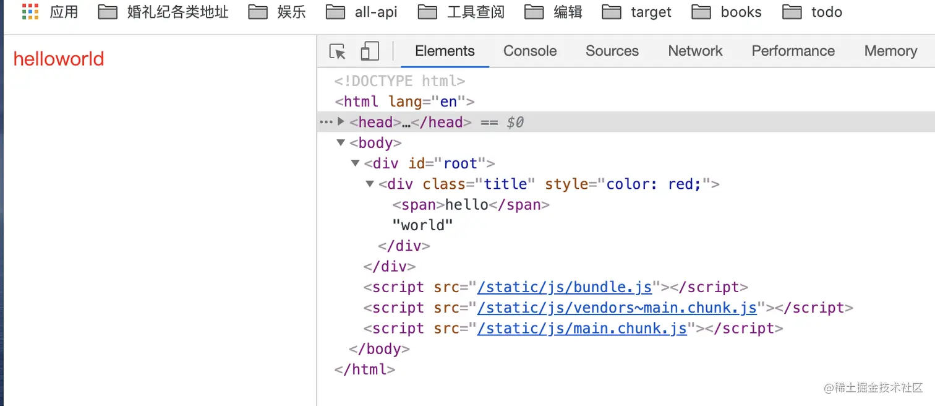Follow the /static/js/main.chunk.js link
The width and height of the screenshot is (935, 406).
(x=582, y=328)
